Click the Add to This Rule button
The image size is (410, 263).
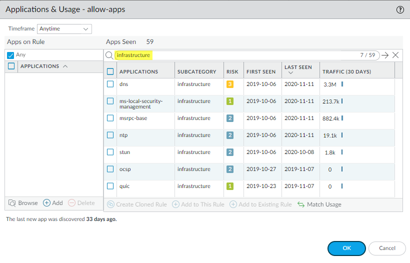pos(198,204)
